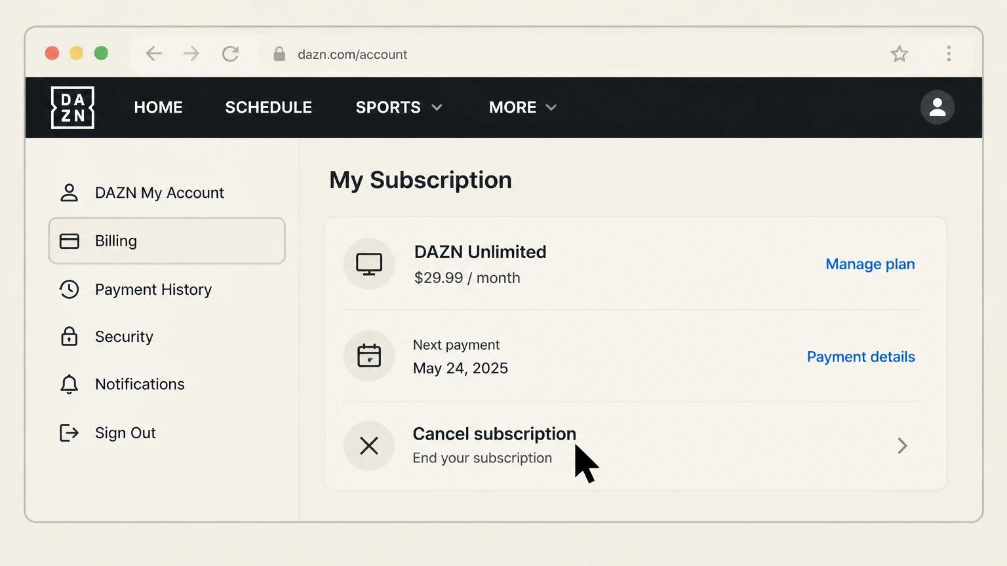1007x566 pixels.
Task: Go to HOME in navigation
Action: point(158,107)
